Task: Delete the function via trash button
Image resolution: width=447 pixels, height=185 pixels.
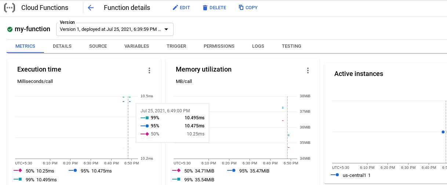Action: tap(214, 8)
